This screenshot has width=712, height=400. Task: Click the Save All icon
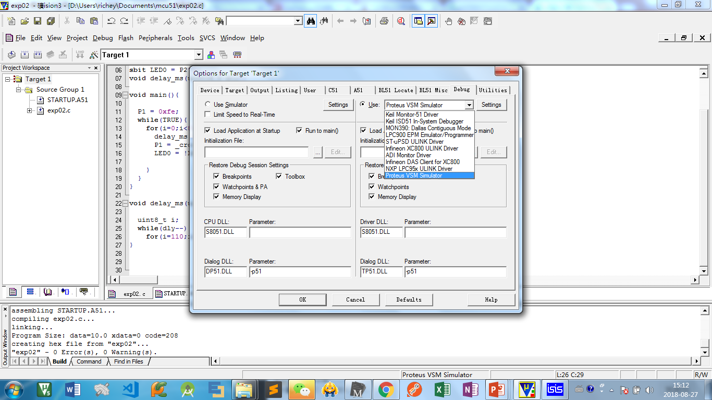pos(51,21)
